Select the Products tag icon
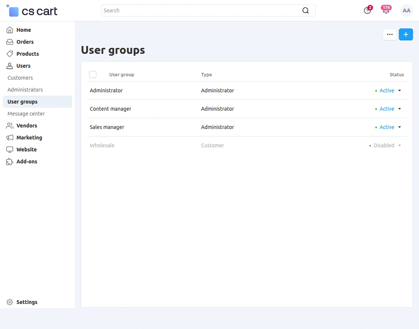Viewport: 419px width, 329px height. (x=10, y=54)
